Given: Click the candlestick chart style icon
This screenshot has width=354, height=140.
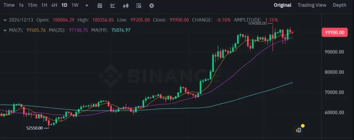Looking at the screenshot, I should tap(126, 6).
